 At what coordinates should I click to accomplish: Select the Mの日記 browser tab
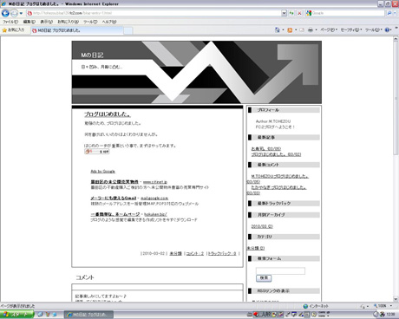pos(76,30)
